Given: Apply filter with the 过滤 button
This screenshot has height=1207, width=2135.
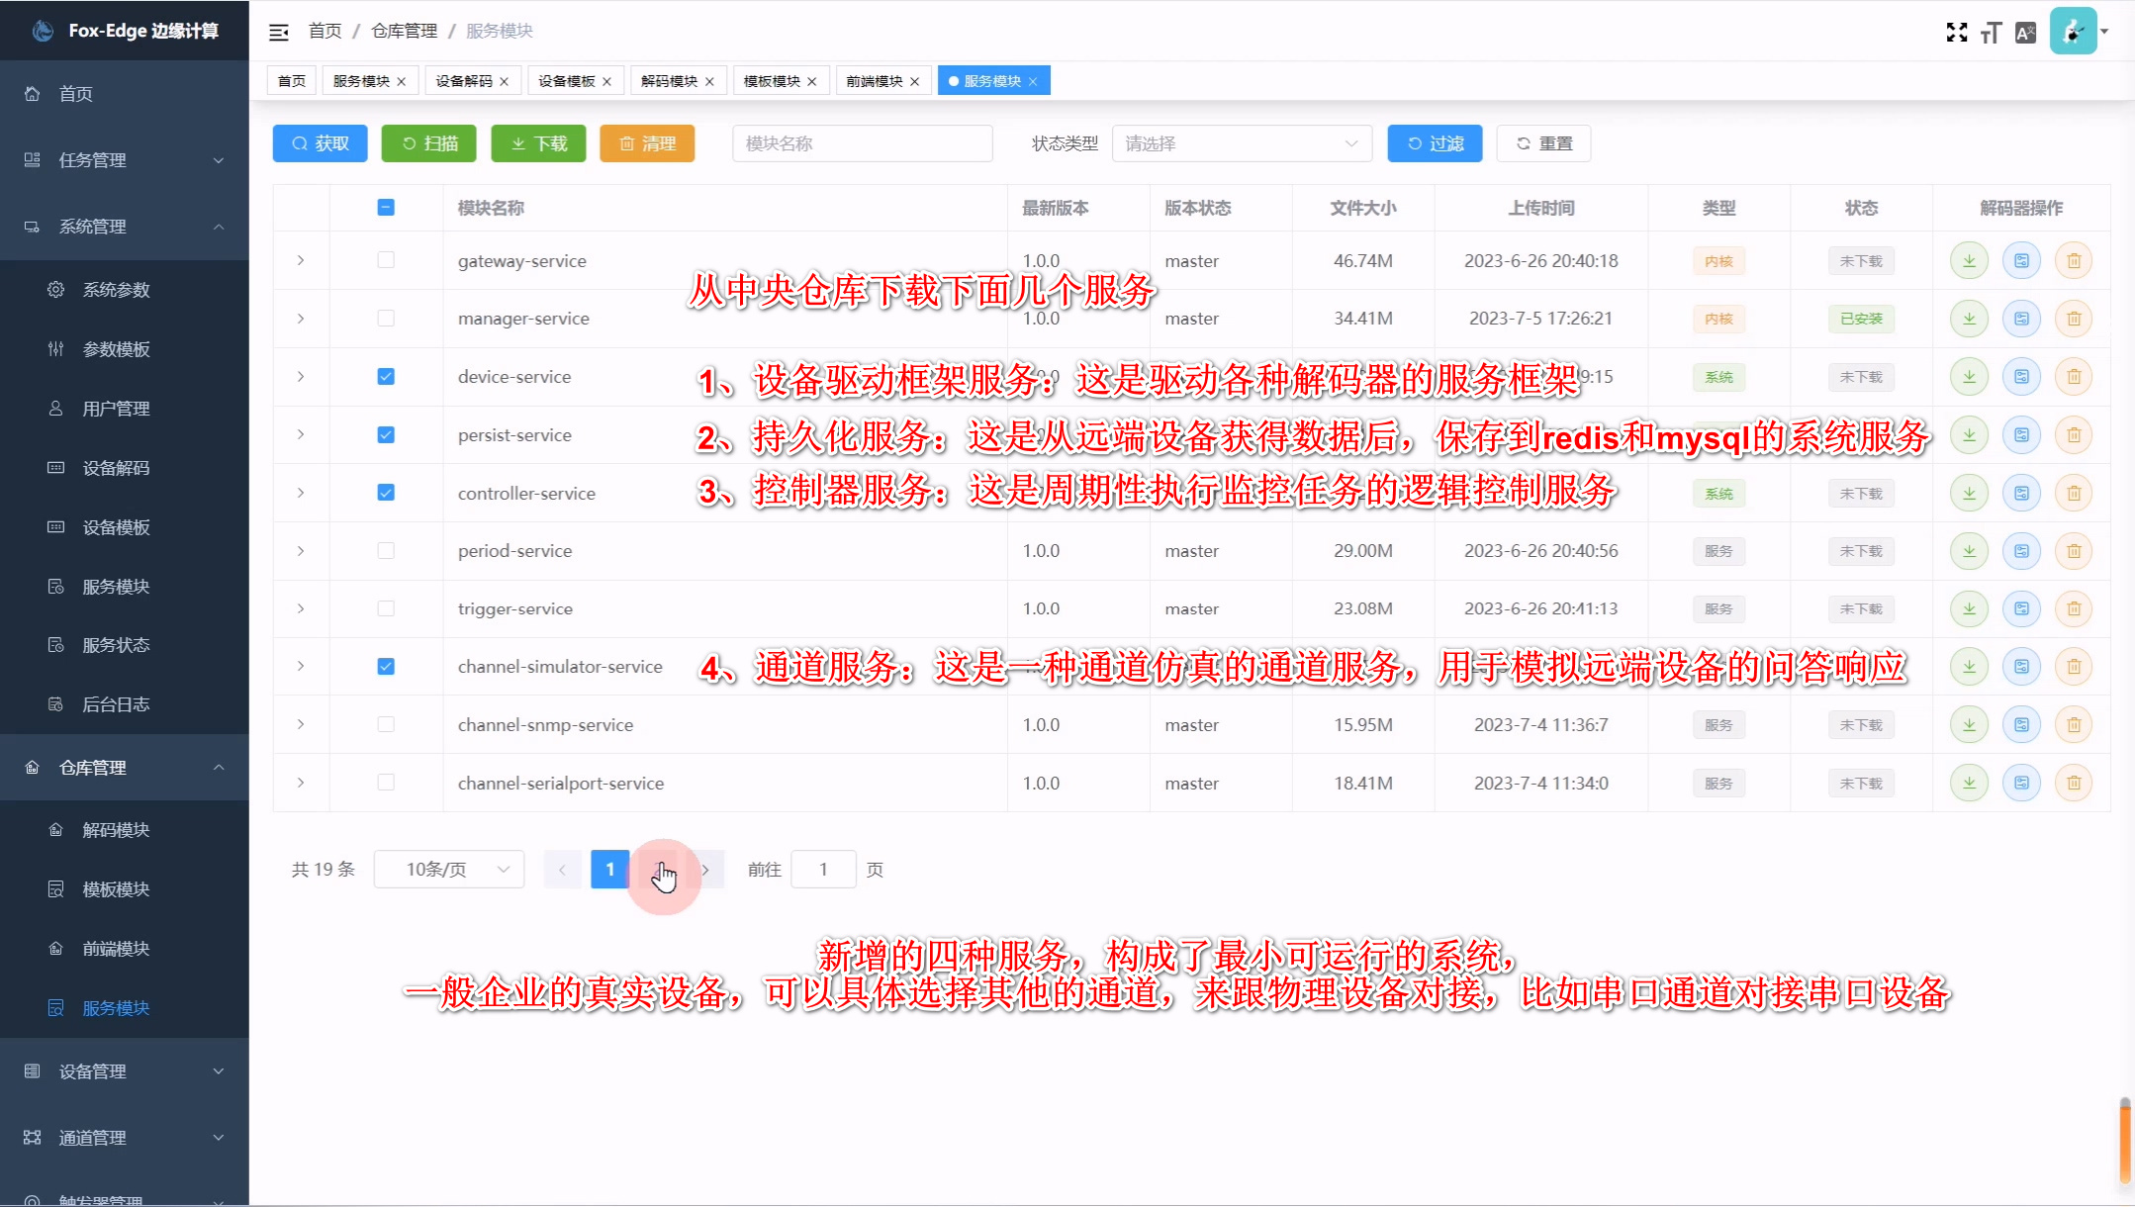Looking at the screenshot, I should point(1435,143).
